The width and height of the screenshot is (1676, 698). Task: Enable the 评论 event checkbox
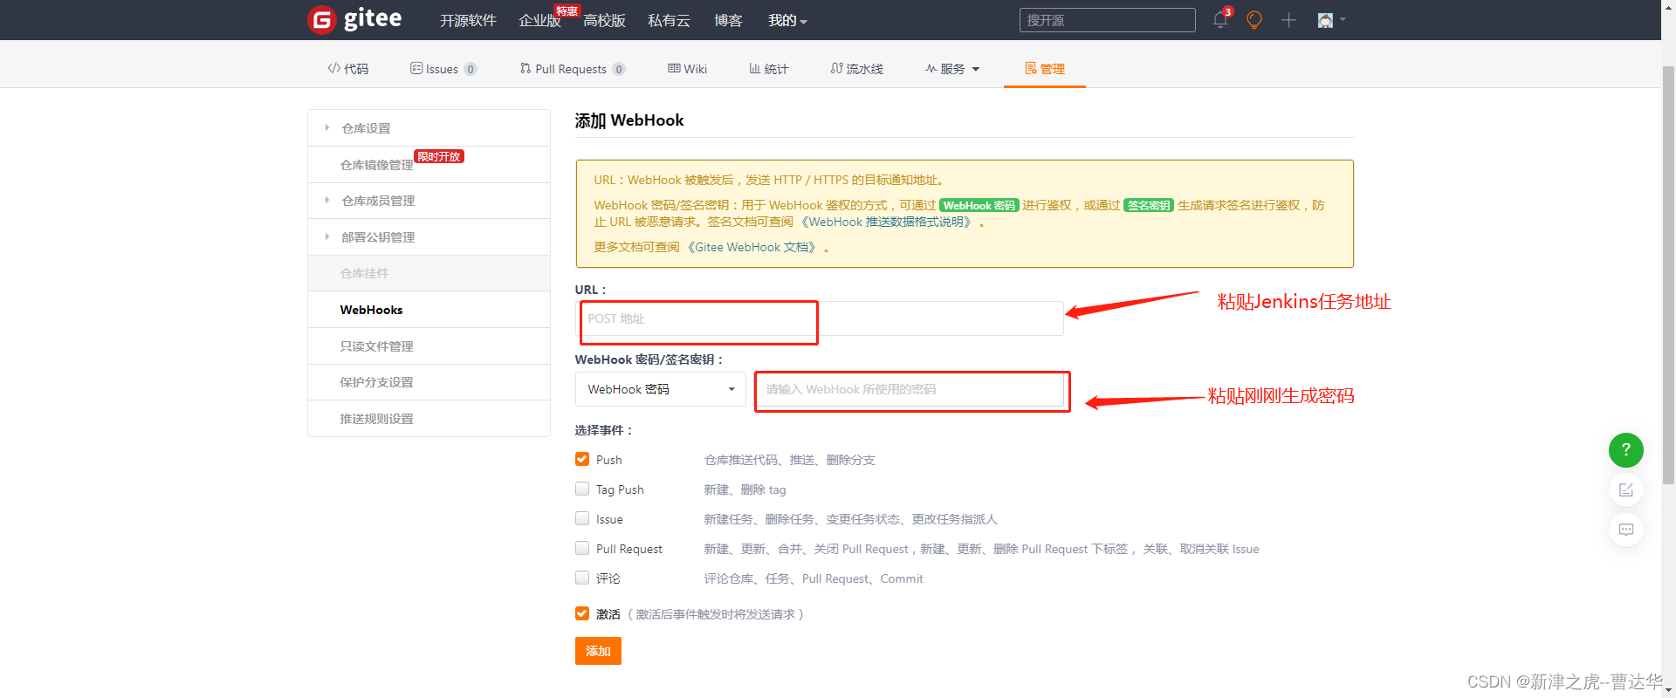(582, 578)
